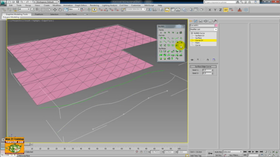Open the Motion command panel tab
The image size is (280, 157).
tap(205, 21)
